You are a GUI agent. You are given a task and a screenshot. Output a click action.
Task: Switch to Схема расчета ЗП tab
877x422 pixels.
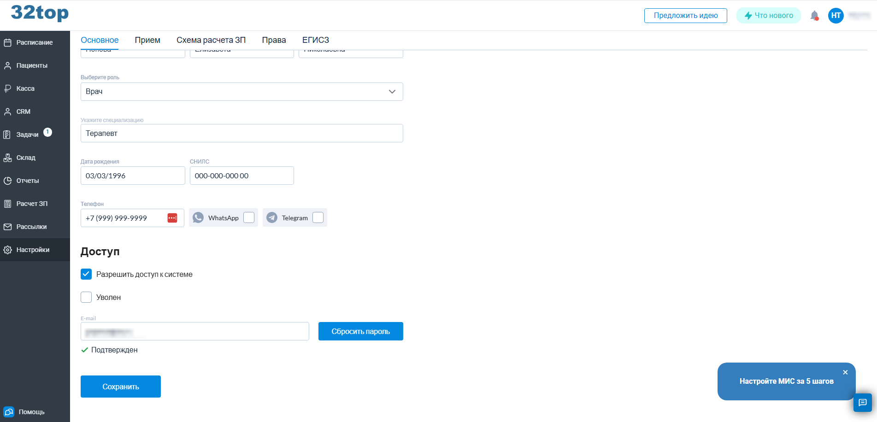pos(211,40)
